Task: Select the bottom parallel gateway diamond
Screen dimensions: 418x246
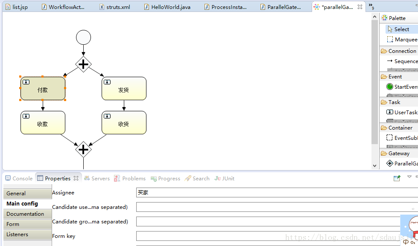Action: click(83, 149)
